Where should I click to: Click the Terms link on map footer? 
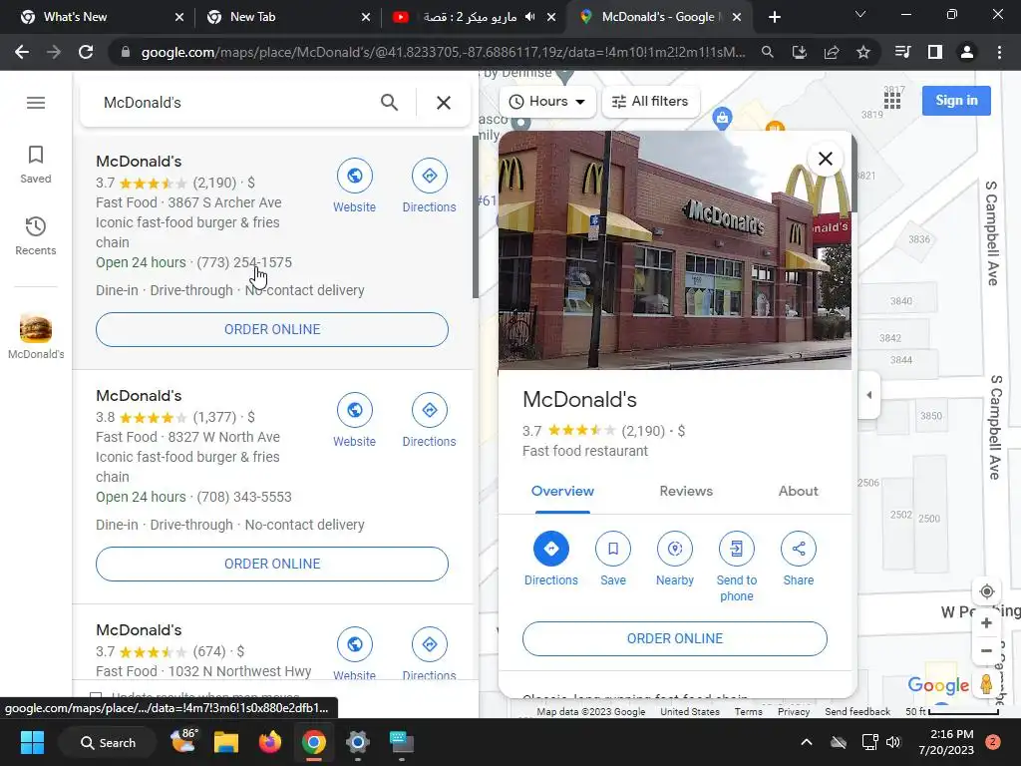(748, 711)
